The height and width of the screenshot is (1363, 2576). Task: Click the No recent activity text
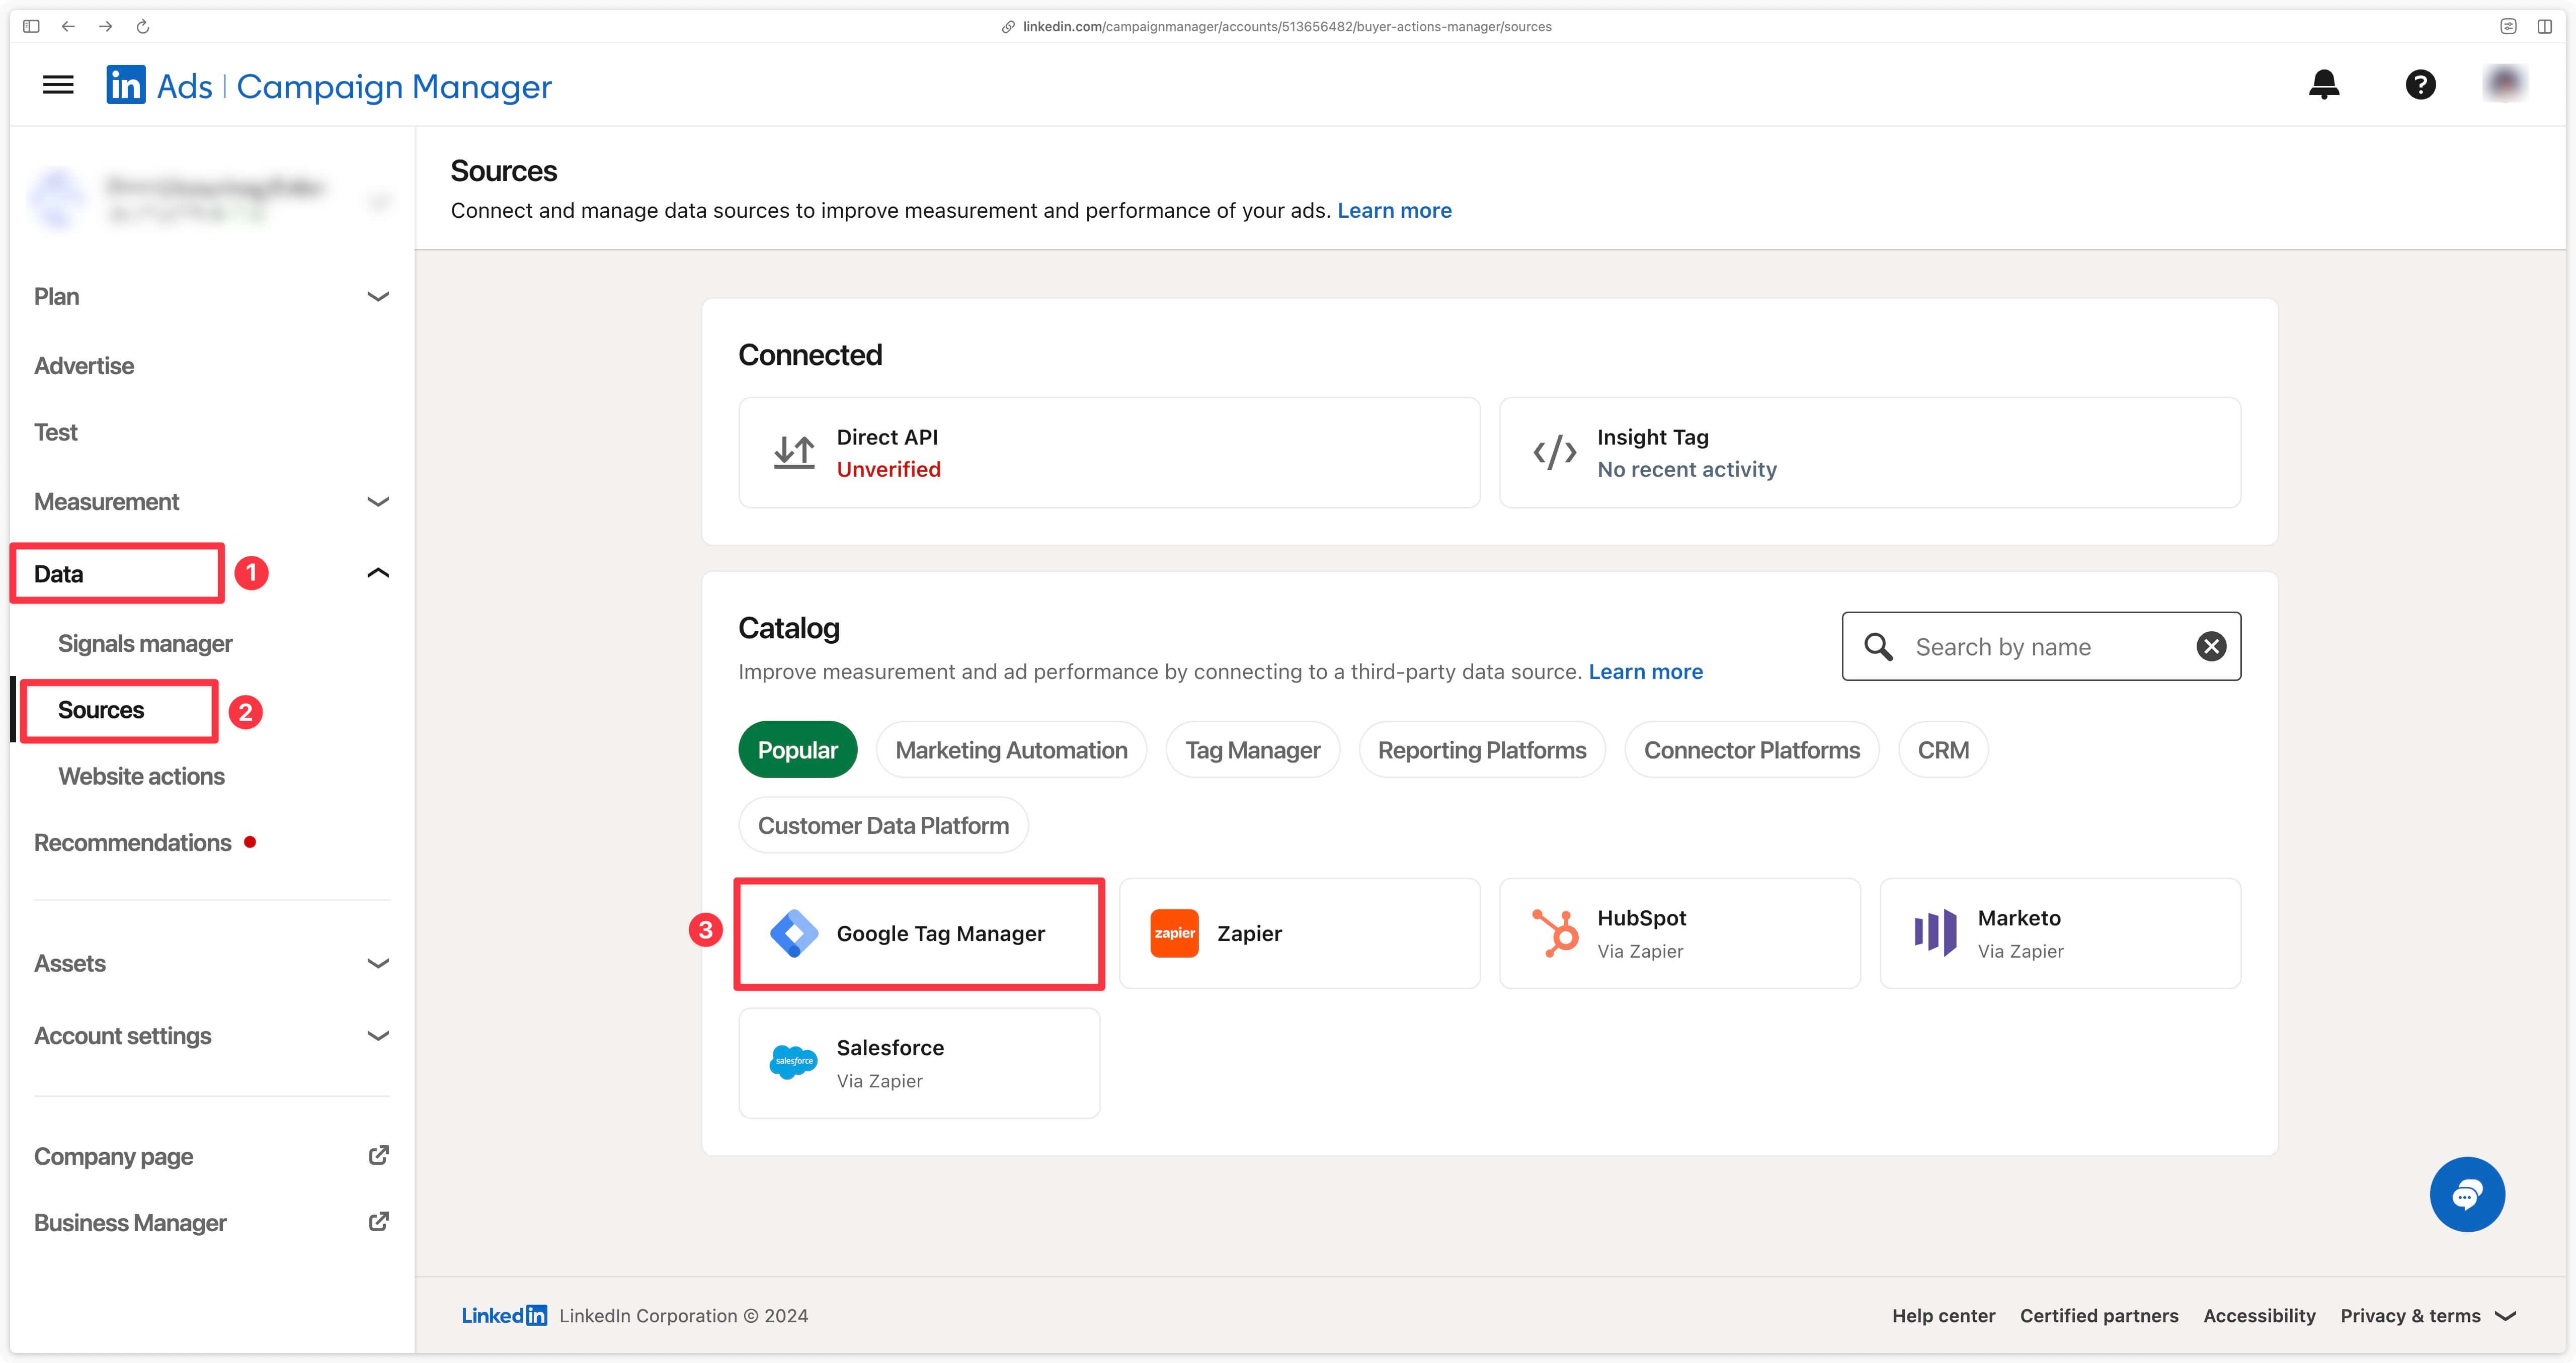[1686, 470]
